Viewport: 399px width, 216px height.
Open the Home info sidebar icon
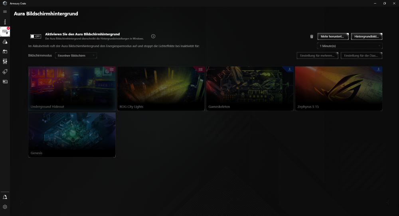click(x=5, y=22)
